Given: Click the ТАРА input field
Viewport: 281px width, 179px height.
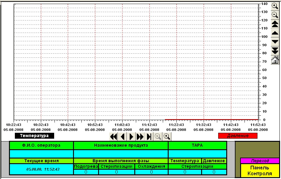Looking at the screenshot, I should 197,154.
